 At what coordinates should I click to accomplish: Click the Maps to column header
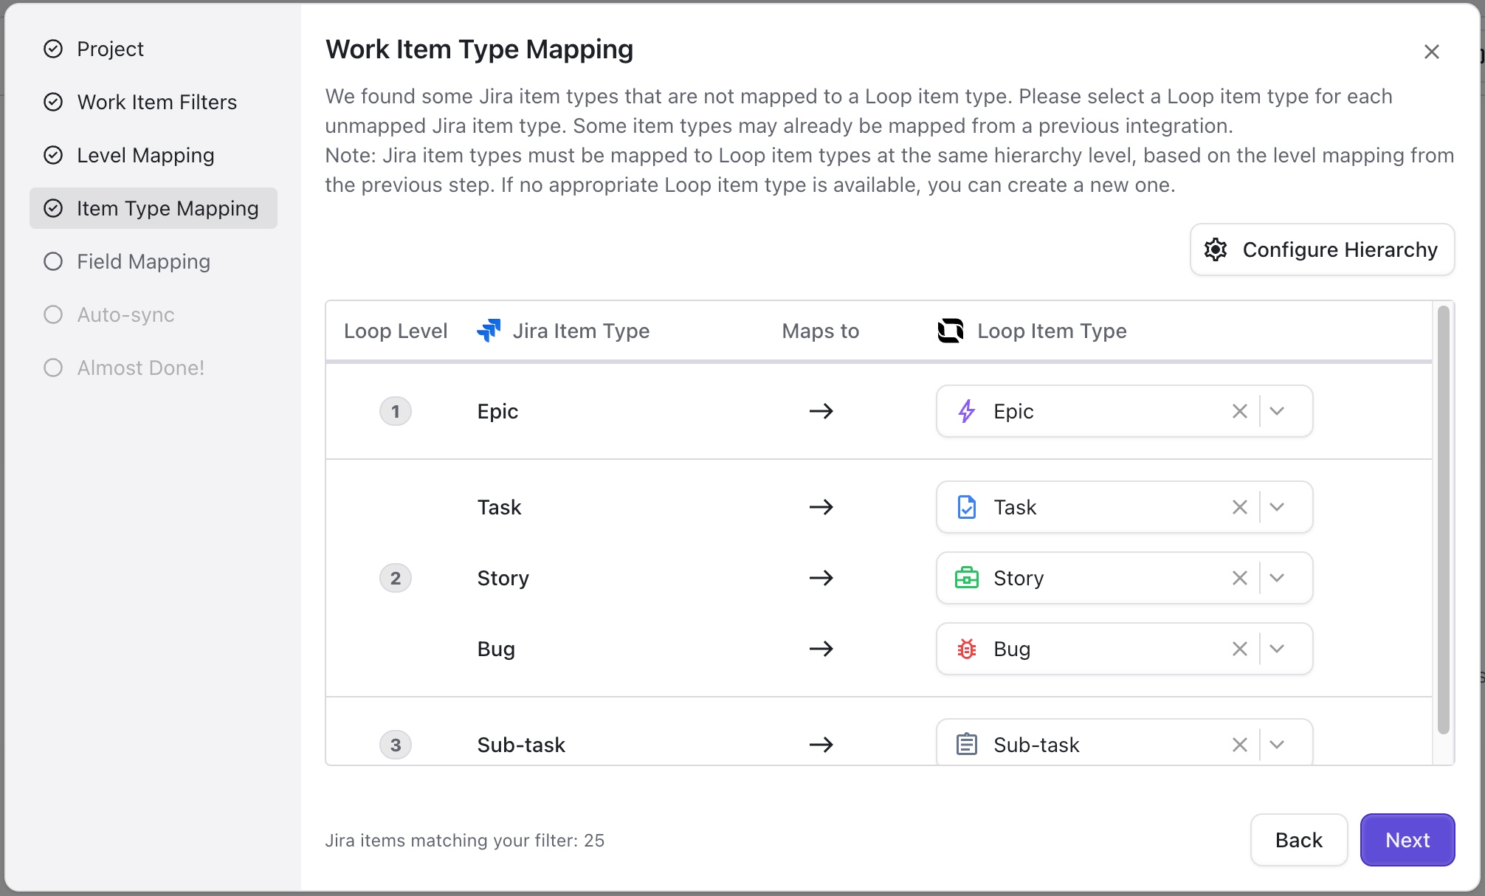[821, 331]
